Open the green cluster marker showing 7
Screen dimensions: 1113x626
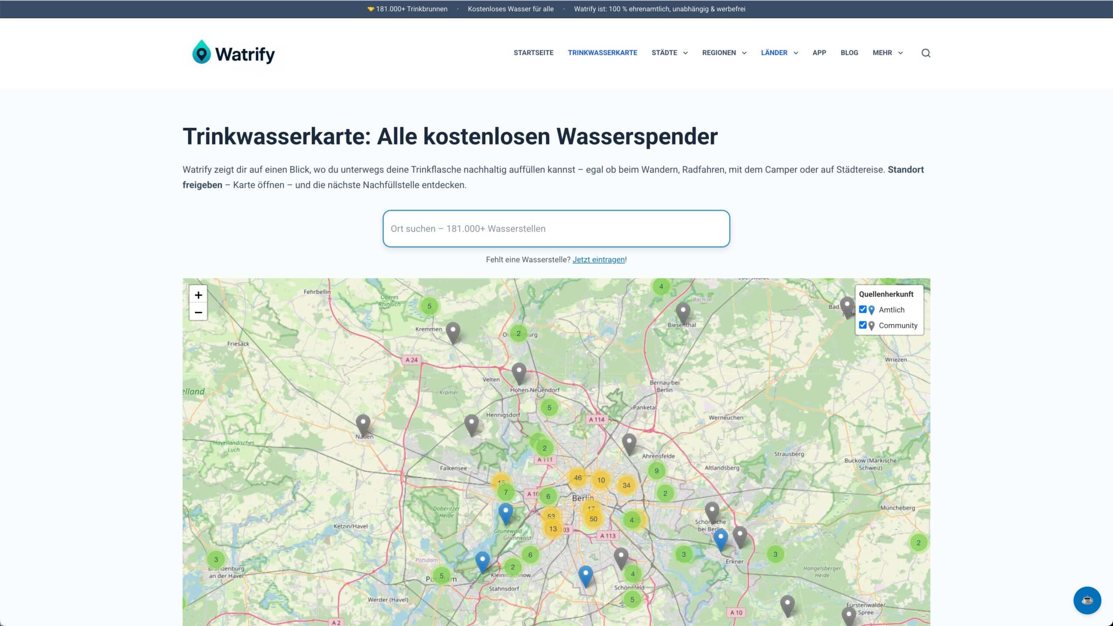pos(506,492)
